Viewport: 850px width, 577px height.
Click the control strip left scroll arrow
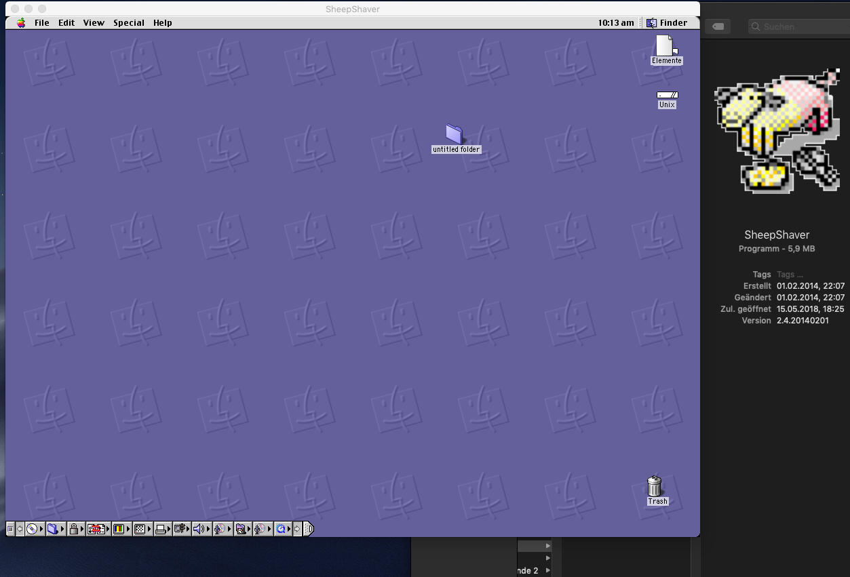(x=20, y=529)
